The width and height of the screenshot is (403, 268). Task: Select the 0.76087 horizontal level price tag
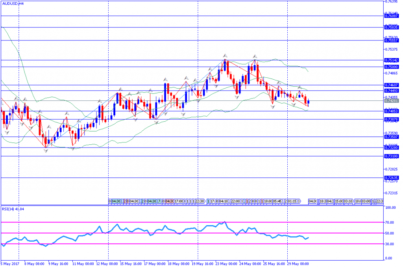coord(392,16)
